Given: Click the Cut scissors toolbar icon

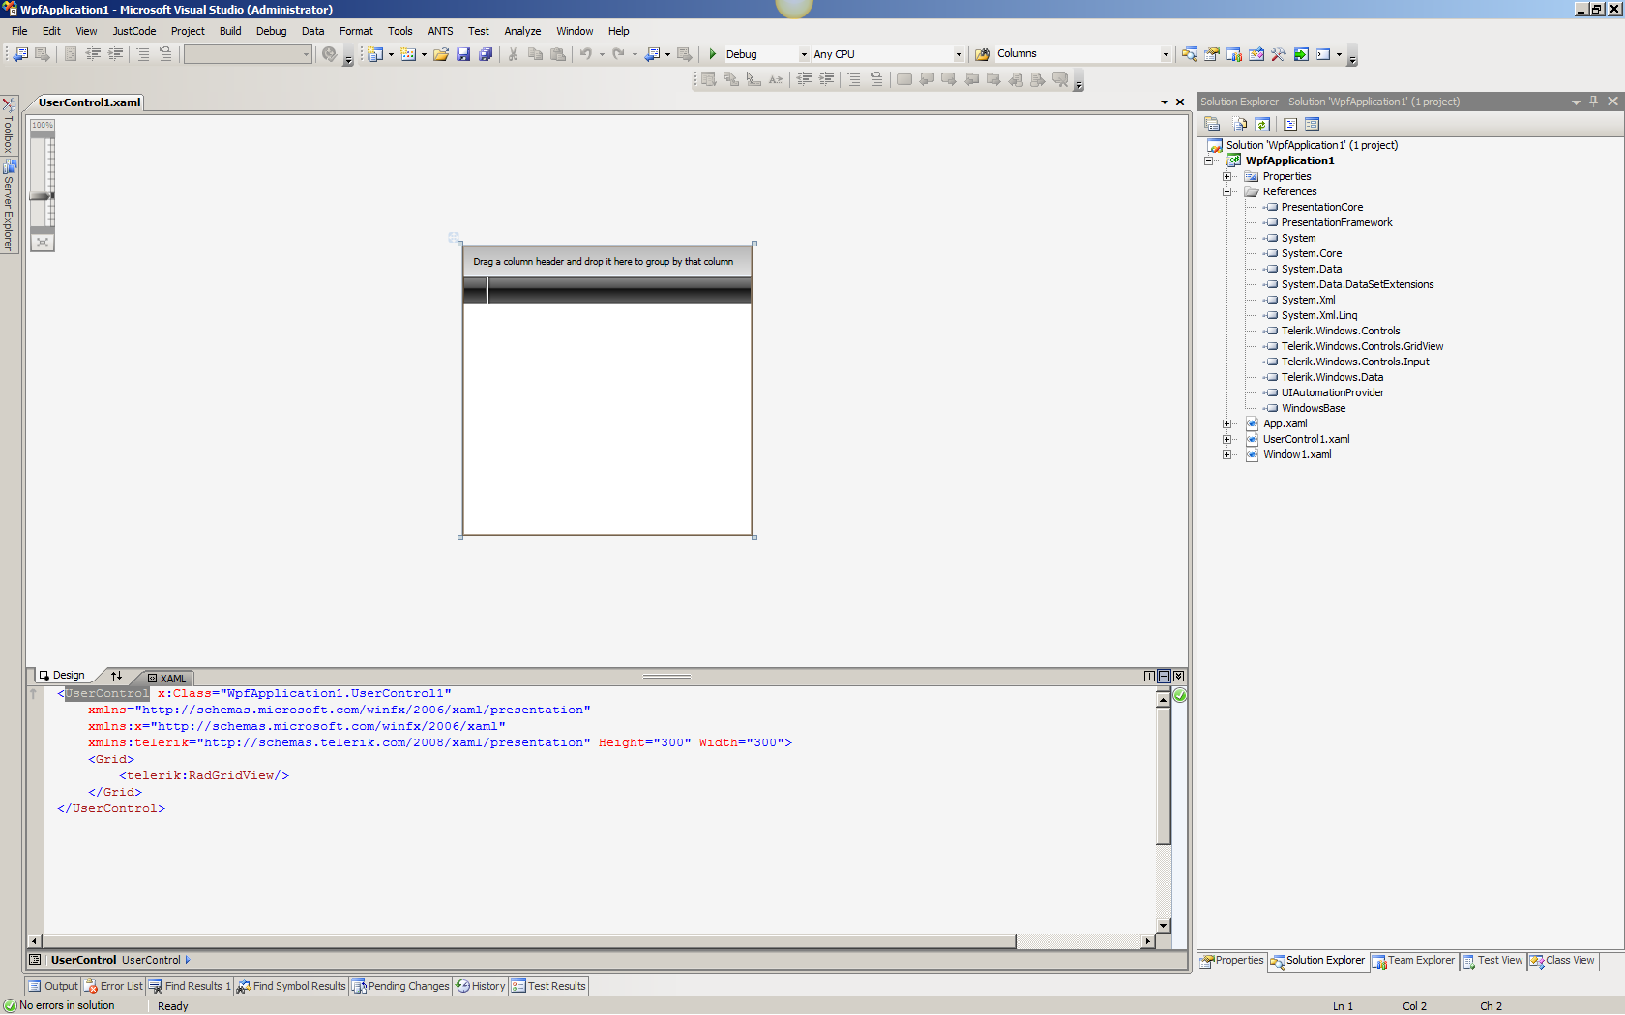Looking at the screenshot, I should [x=513, y=54].
